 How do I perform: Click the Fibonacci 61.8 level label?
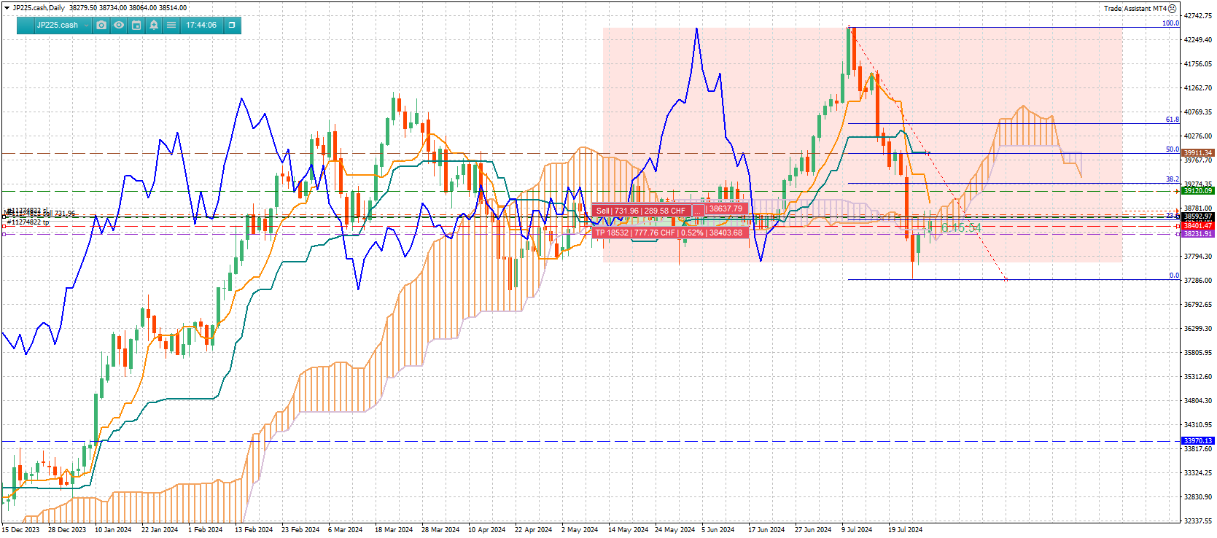click(1172, 120)
